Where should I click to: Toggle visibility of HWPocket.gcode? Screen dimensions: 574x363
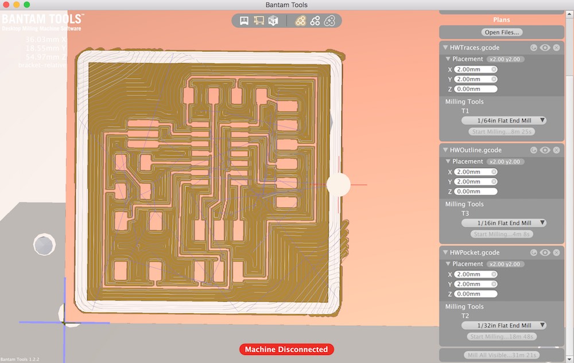click(x=545, y=252)
